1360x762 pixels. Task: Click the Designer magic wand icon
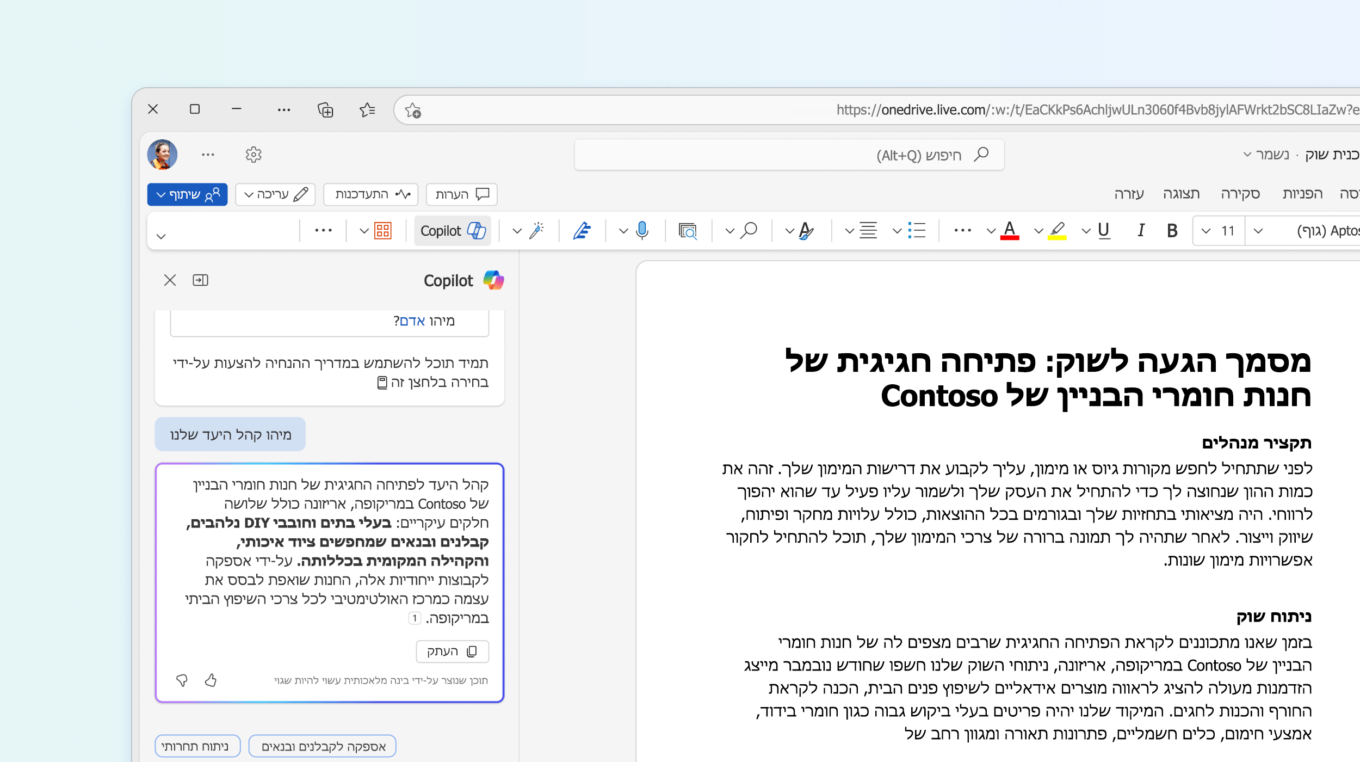(x=536, y=231)
